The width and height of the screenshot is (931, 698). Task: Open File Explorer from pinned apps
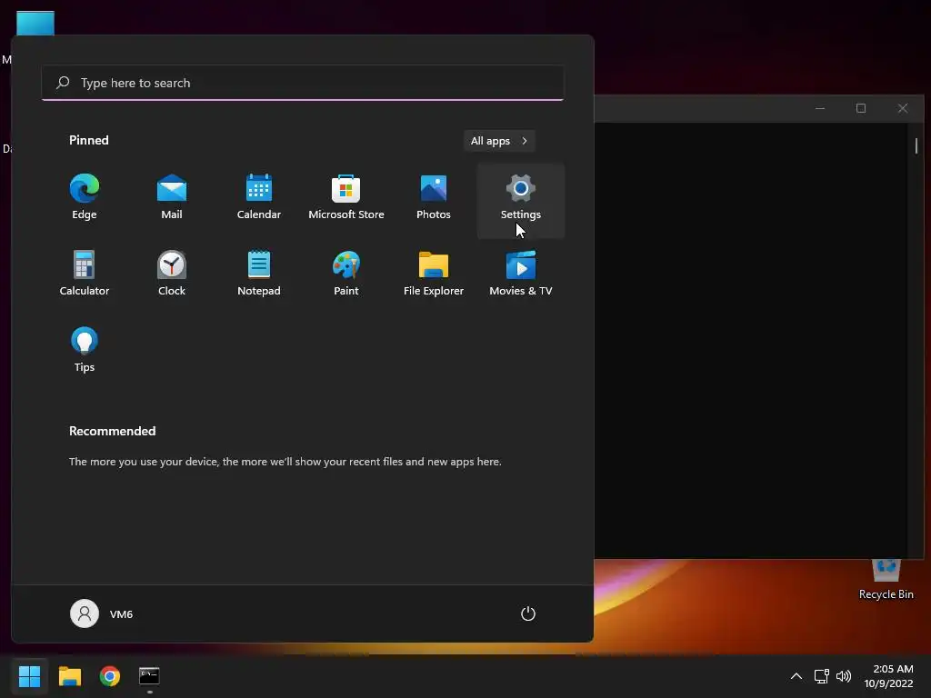pos(434,274)
